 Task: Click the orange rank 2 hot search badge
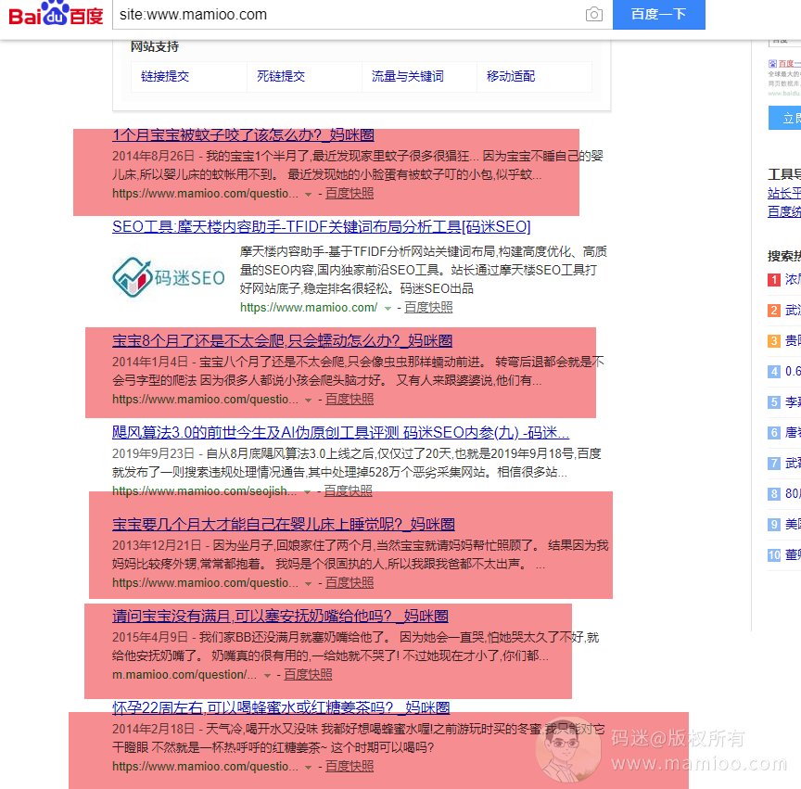tap(773, 311)
